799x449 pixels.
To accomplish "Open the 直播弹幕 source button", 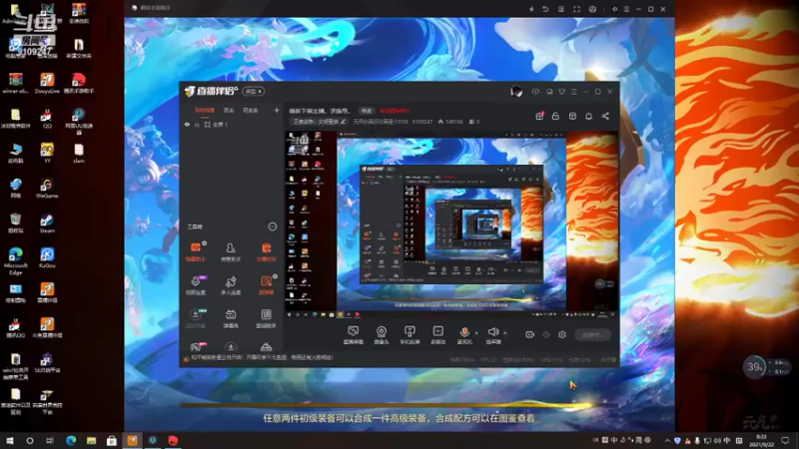I will 354,335.
